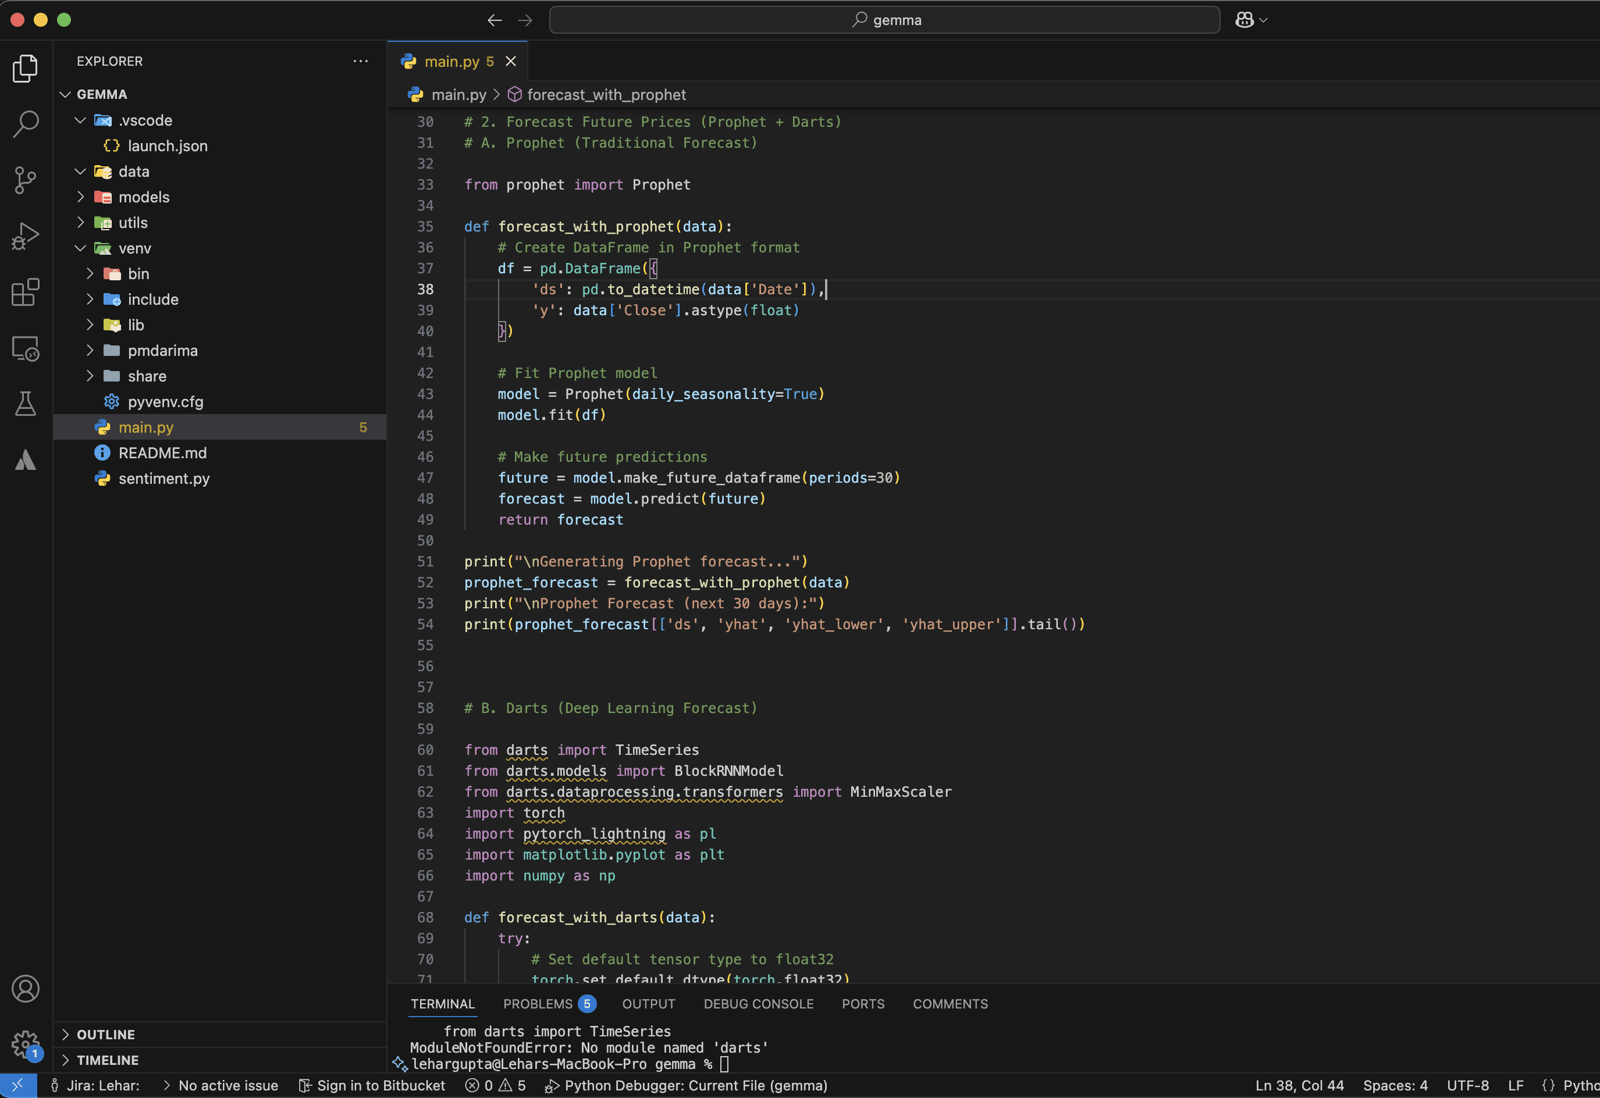1600x1098 pixels.
Task: Expand the OUTLINE section
Action: tap(219, 1035)
